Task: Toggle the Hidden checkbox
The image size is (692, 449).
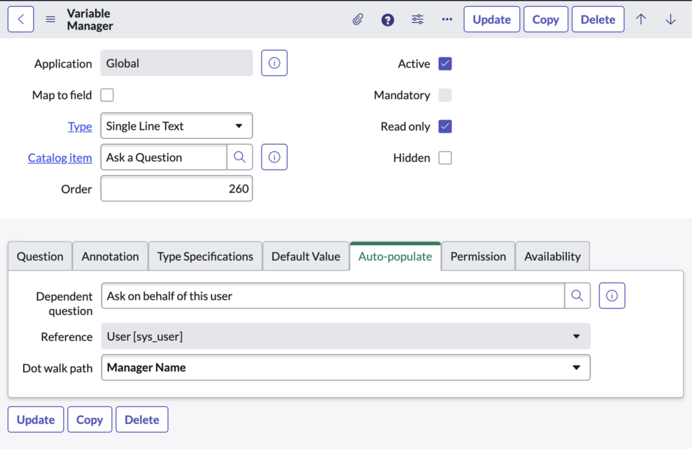Action: point(445,158)
